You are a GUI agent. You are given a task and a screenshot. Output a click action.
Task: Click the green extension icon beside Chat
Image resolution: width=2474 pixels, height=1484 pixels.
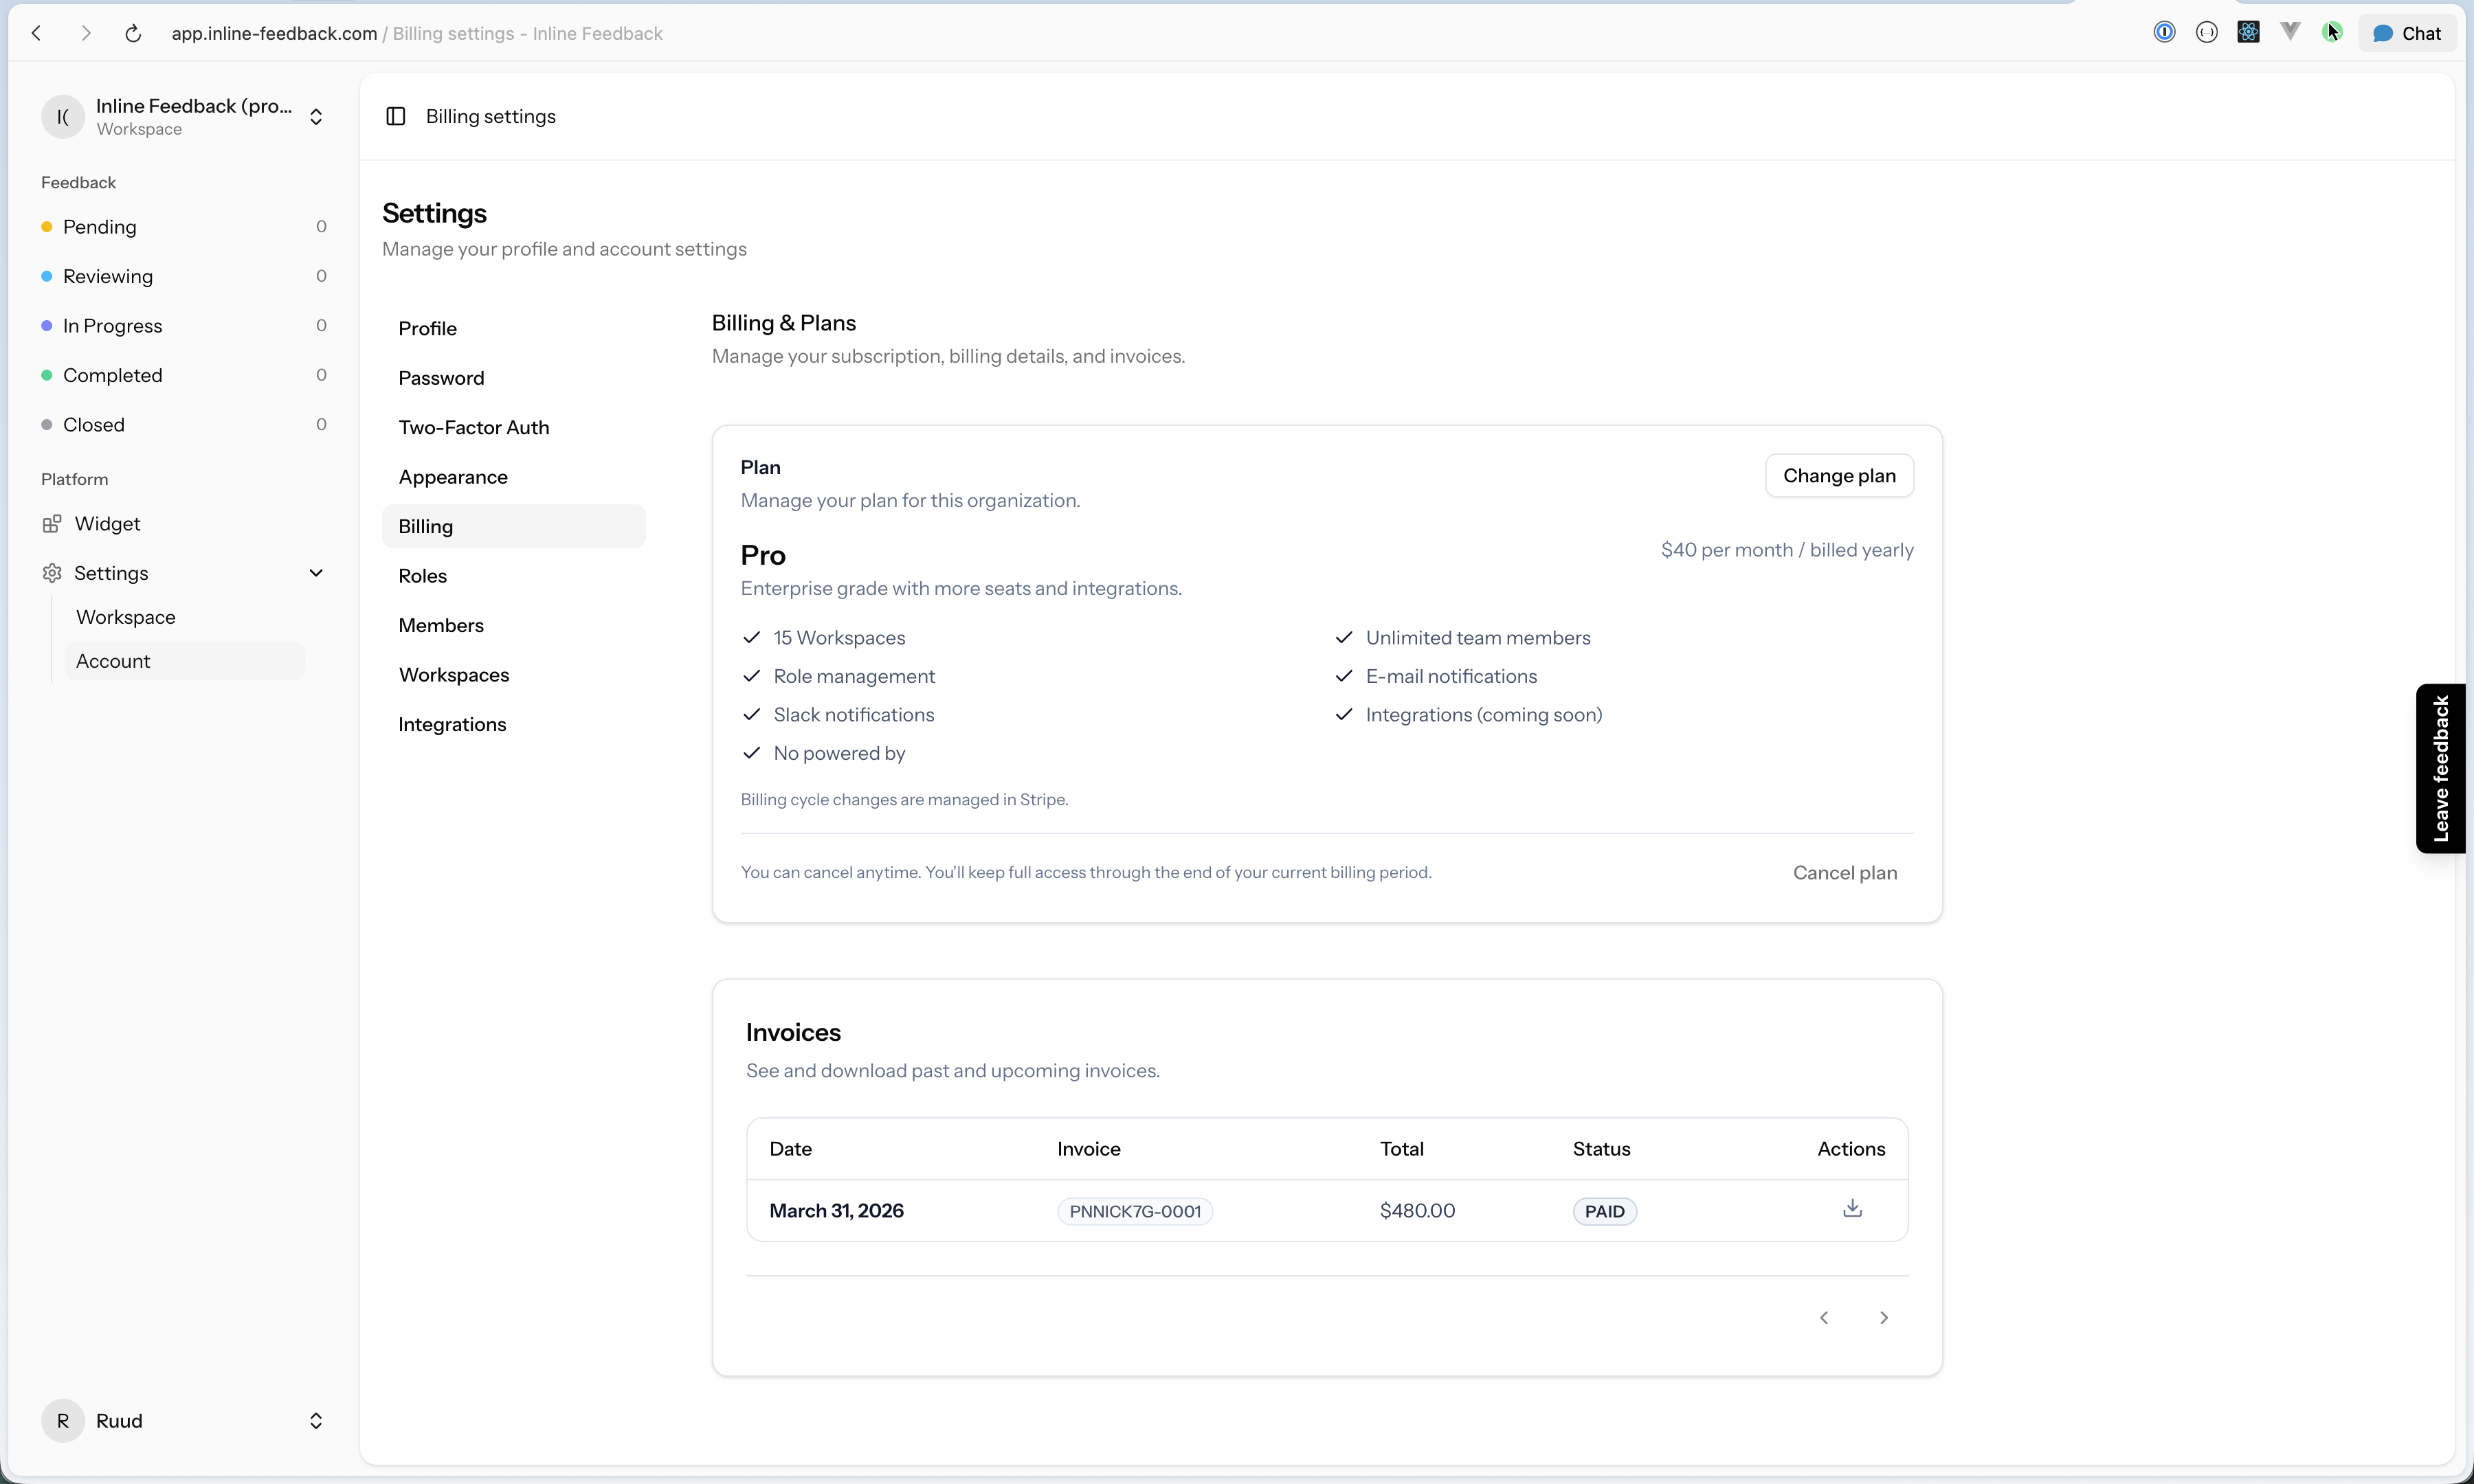2332,33
